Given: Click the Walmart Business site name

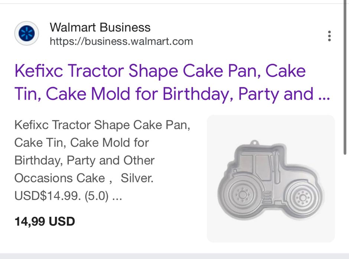Looking at the screenshot, I should [100, 27].
